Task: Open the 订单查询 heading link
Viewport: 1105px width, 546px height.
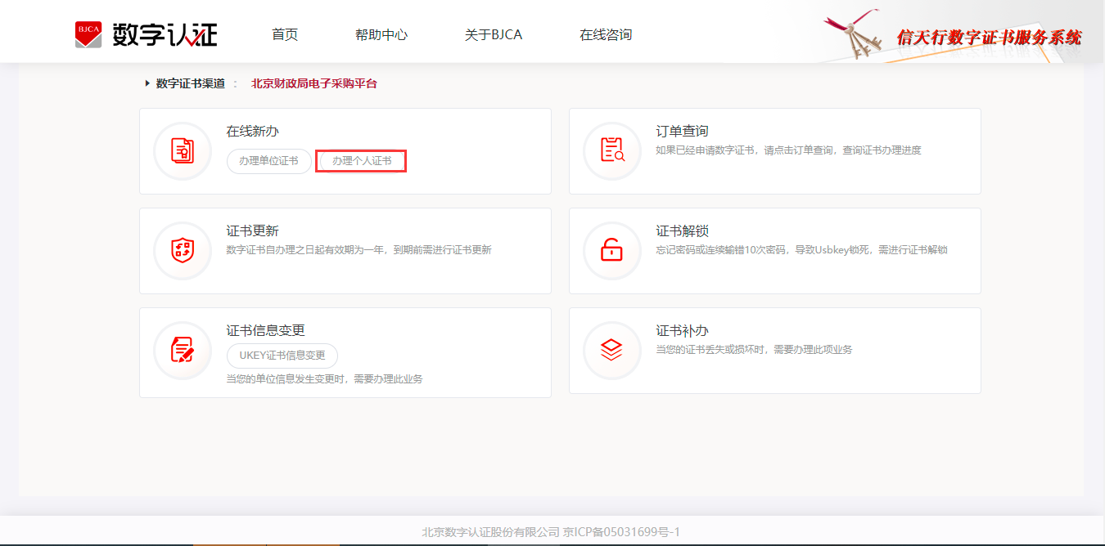Action: pos(683,131)
